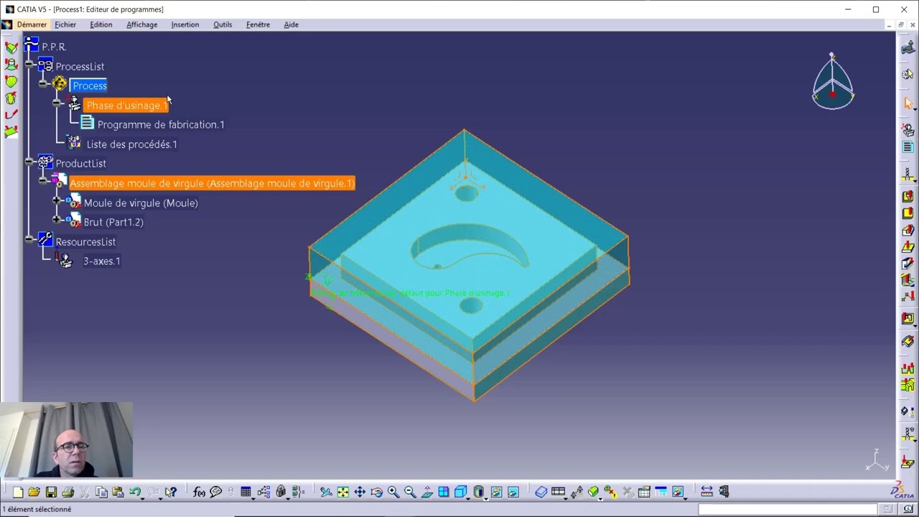Select Programme de fabrication.1 in tree
The height and width of the screenshot is (517, 919).
161,125
